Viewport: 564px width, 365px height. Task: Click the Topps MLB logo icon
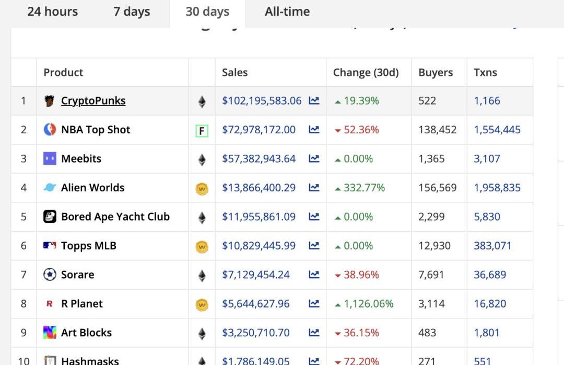coord(50,245)
